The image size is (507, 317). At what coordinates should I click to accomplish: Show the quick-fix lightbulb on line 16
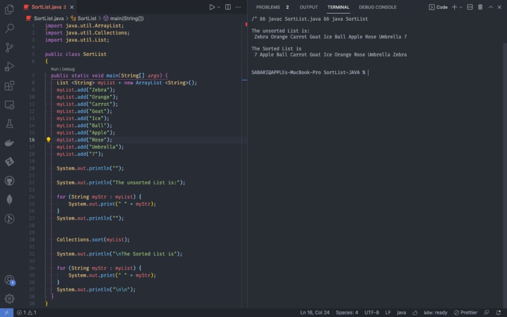point(48,140)
